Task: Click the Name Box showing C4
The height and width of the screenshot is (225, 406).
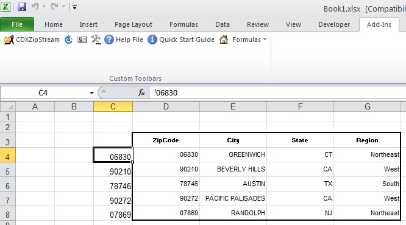Action: 43,93
